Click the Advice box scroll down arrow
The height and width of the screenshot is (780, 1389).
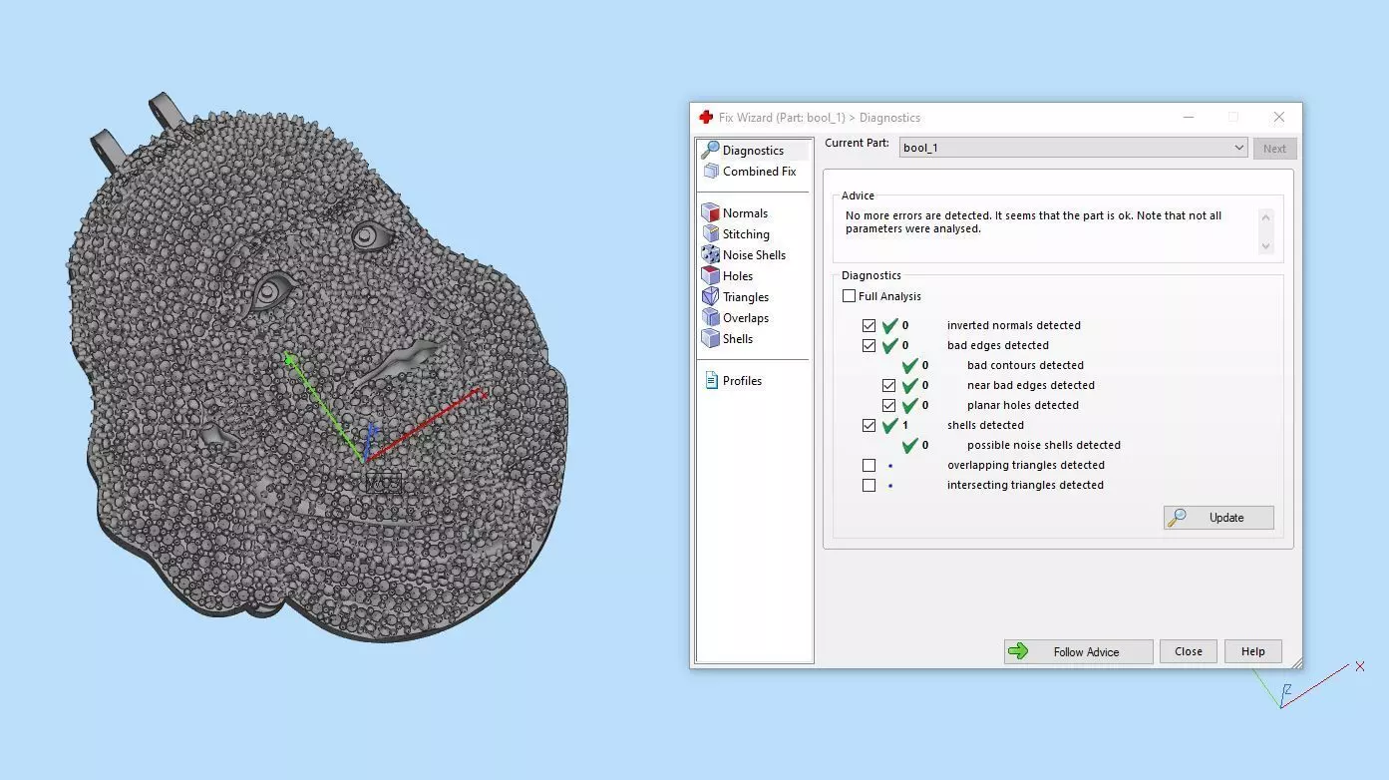click(x=1266, y=245)
